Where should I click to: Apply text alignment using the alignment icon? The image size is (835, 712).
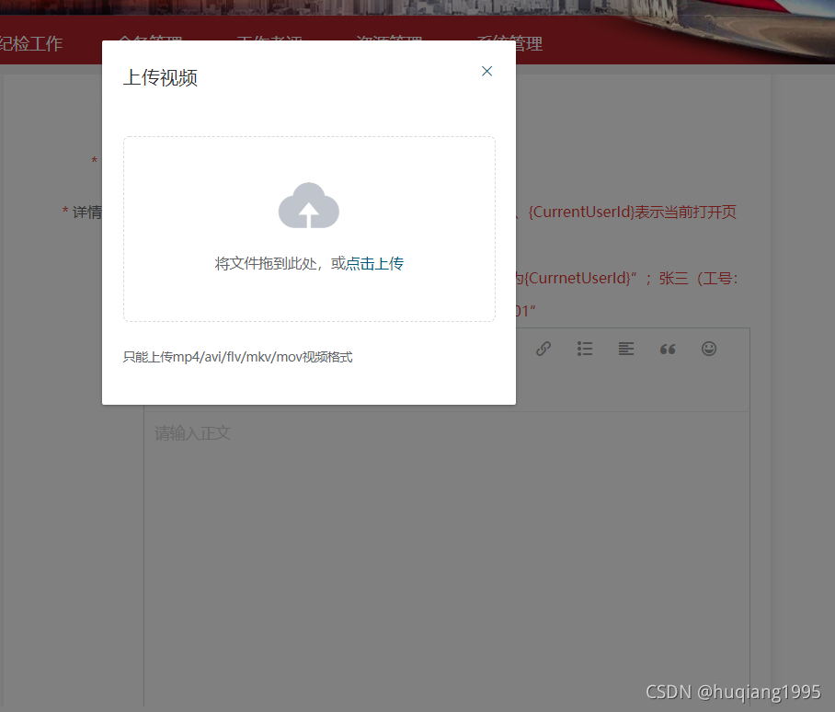click(x=626, y=349)
